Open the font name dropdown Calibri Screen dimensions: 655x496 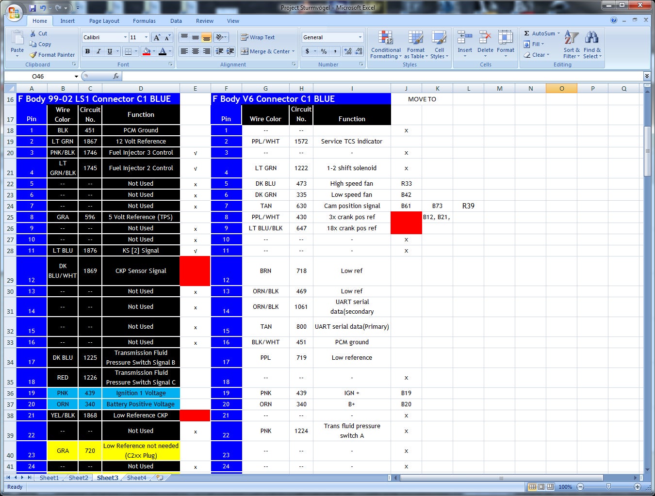(125, 37)
